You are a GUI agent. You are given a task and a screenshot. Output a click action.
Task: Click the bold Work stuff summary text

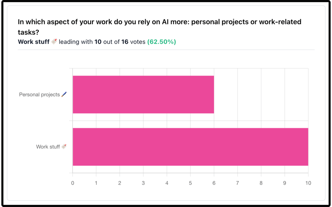click(34, 42)
